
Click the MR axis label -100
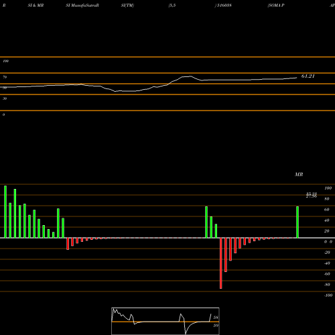click(328, 295)
